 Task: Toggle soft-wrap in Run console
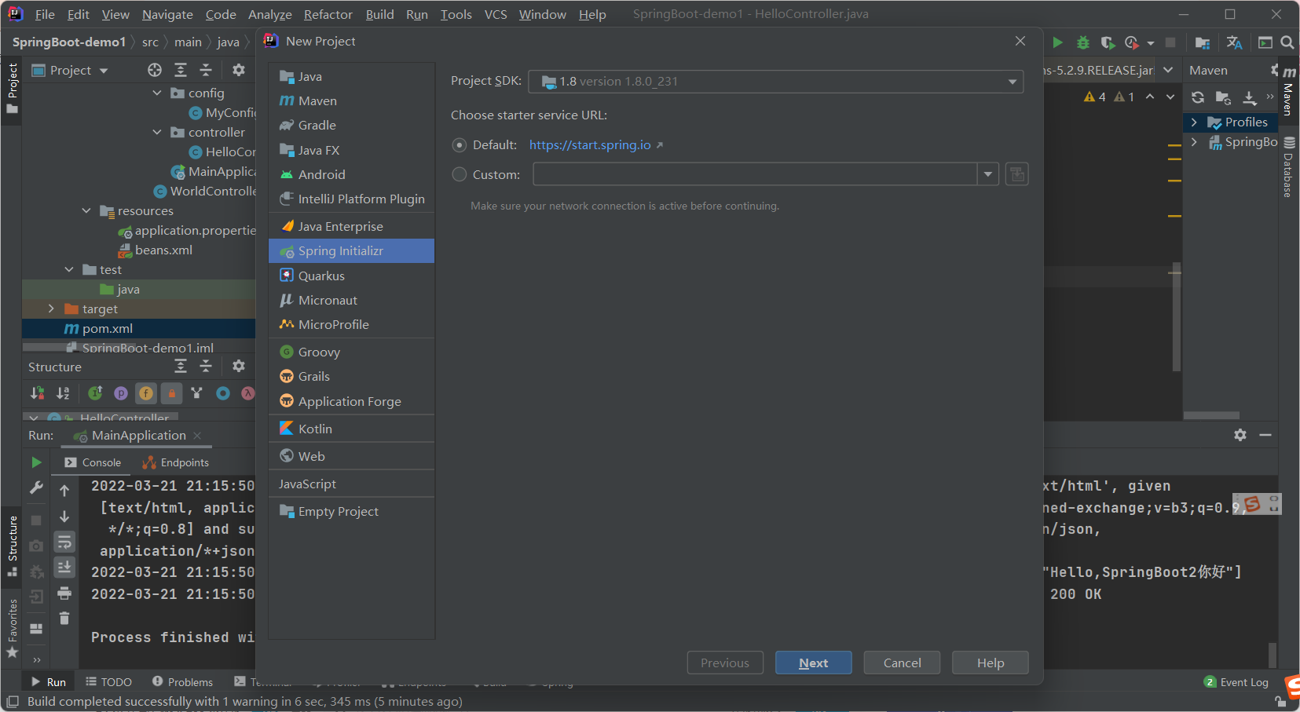coord(64,542)
